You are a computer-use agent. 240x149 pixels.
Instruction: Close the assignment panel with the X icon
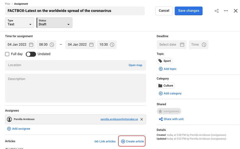tap(235, 11)
